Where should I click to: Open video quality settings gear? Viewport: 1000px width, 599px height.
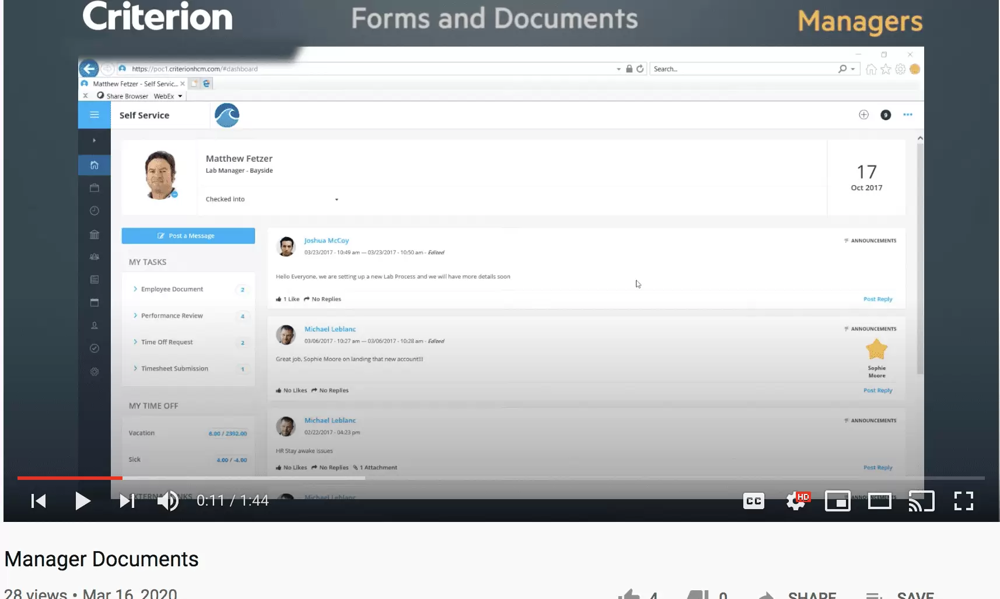click(x=796, y=501)
